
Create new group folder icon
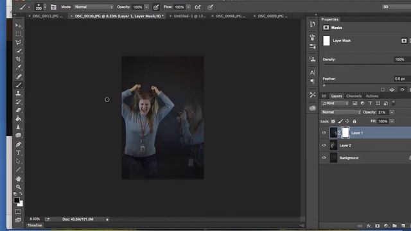pyautogui.click(x=394, y=226)
